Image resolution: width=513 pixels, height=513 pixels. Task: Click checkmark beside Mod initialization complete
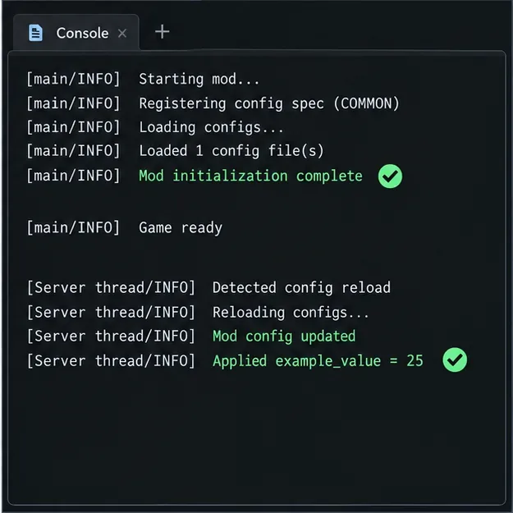pos(390,176)
